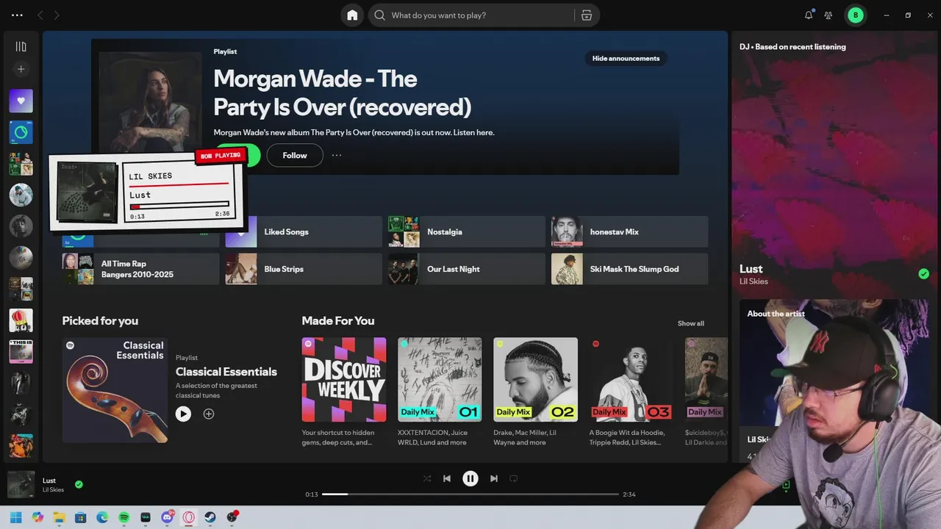Seek along the song progress bar

(x=470, y=494)
